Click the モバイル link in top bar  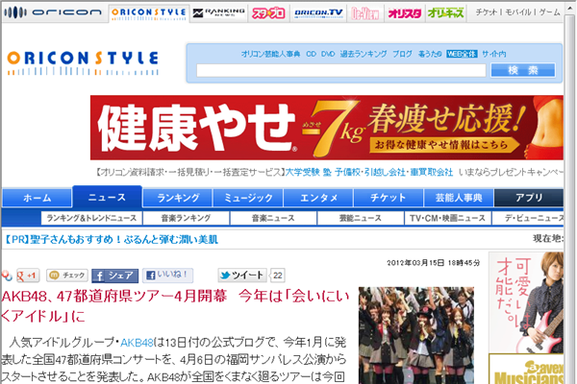[518, 12]
